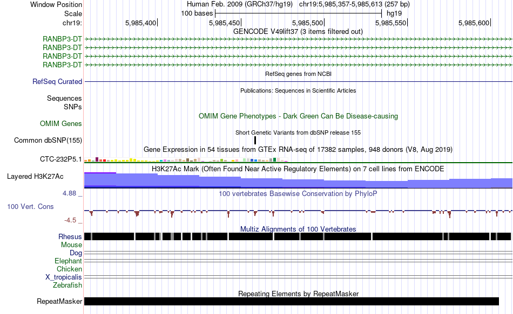Screen dimensions: 513x314
Task: Open RefSeq genes from NCBI title
Action: tap(298, 74)
